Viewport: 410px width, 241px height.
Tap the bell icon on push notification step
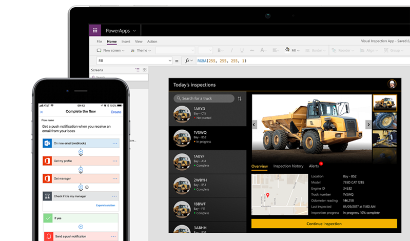click(x=48, y=236)
